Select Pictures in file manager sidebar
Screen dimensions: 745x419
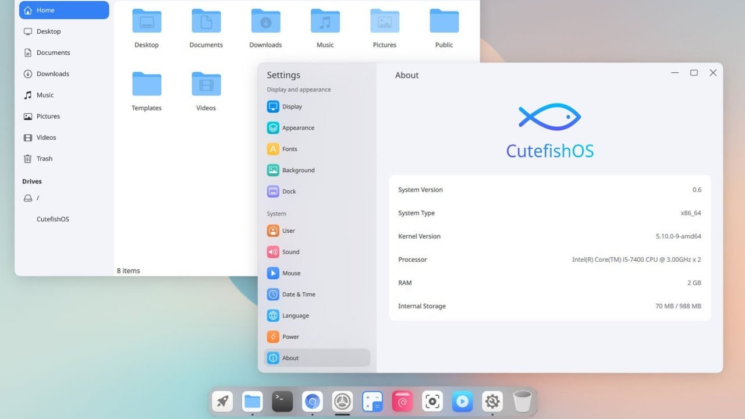[x=64, y=116]
